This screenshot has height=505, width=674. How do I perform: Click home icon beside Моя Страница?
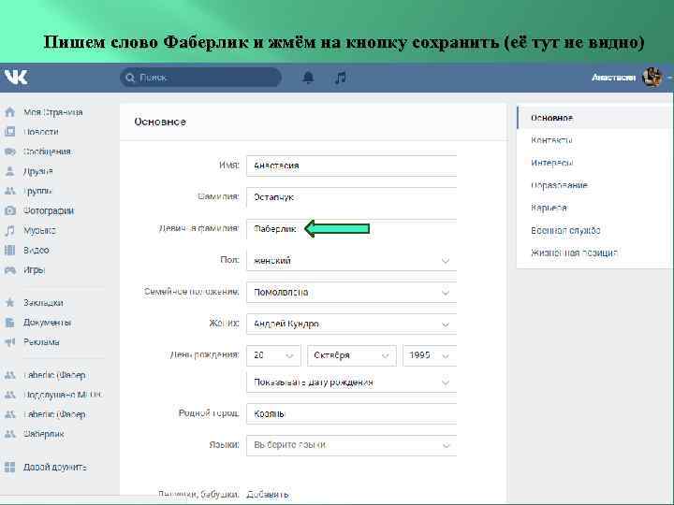(10, 112)
